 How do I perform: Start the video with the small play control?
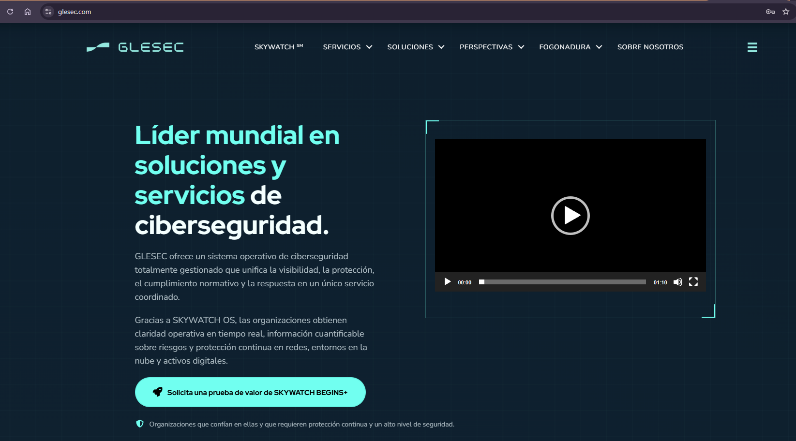click(x=448, y=282)
